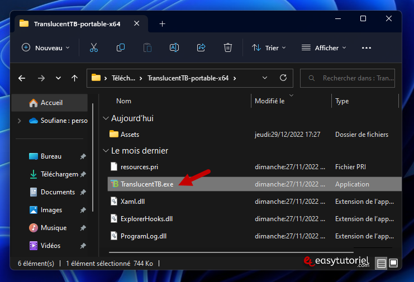Switch to details view in status bar

click(381, 263)
